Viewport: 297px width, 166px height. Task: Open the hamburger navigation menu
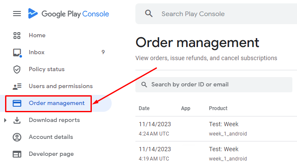tap(17, 14)
